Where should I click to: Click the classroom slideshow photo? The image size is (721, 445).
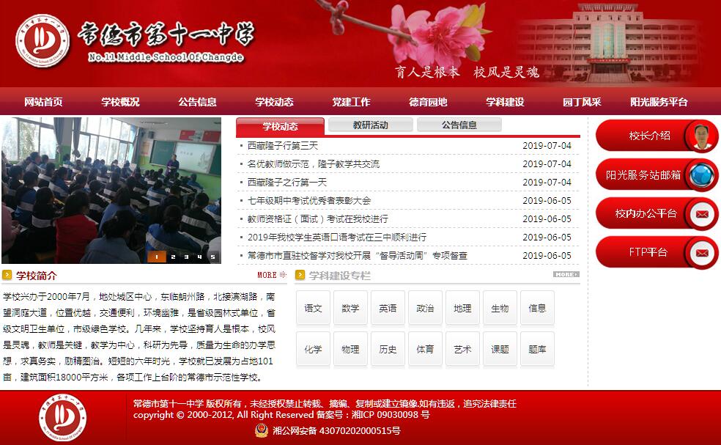pos(111,183)
